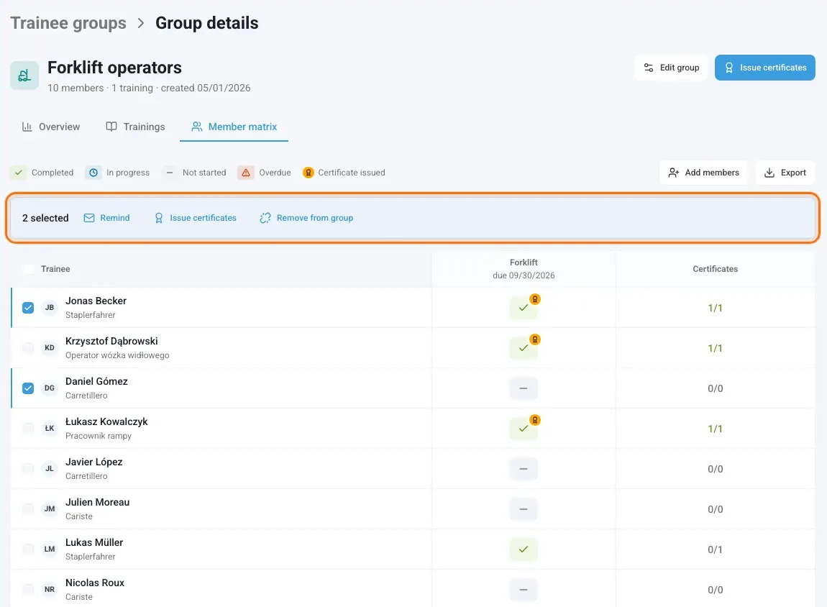The image size is (827, 607).
Task: Click Lukas Müller's completed status checkmark
Action: 524,549
